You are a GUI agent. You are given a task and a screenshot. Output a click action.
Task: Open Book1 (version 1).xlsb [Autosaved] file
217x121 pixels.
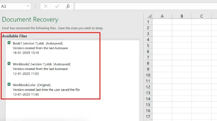tap(38, 43)
